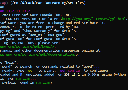Click the gpl.html license URL
The width and height of the screenshot is (128, 90).
(x=94, y=19)
